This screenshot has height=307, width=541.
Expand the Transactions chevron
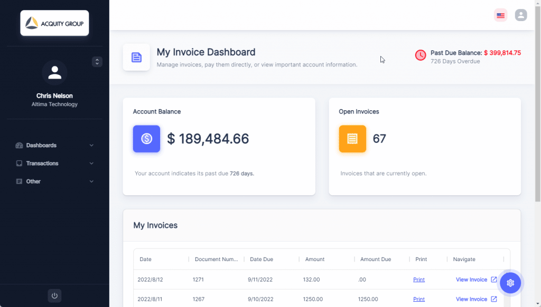coord(91,163)
